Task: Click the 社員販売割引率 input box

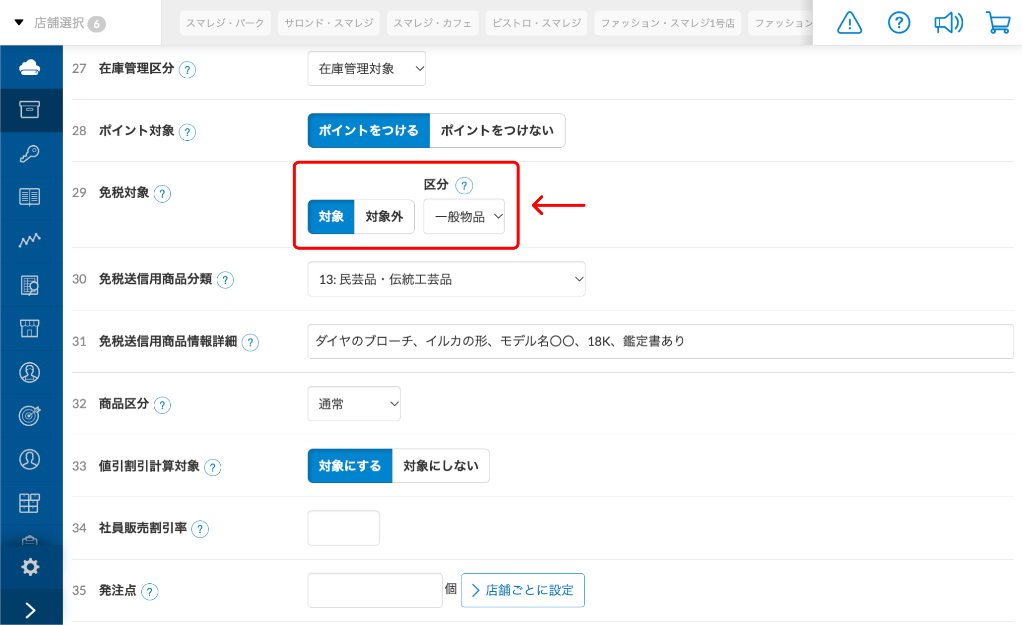Action: coord(343,528)
